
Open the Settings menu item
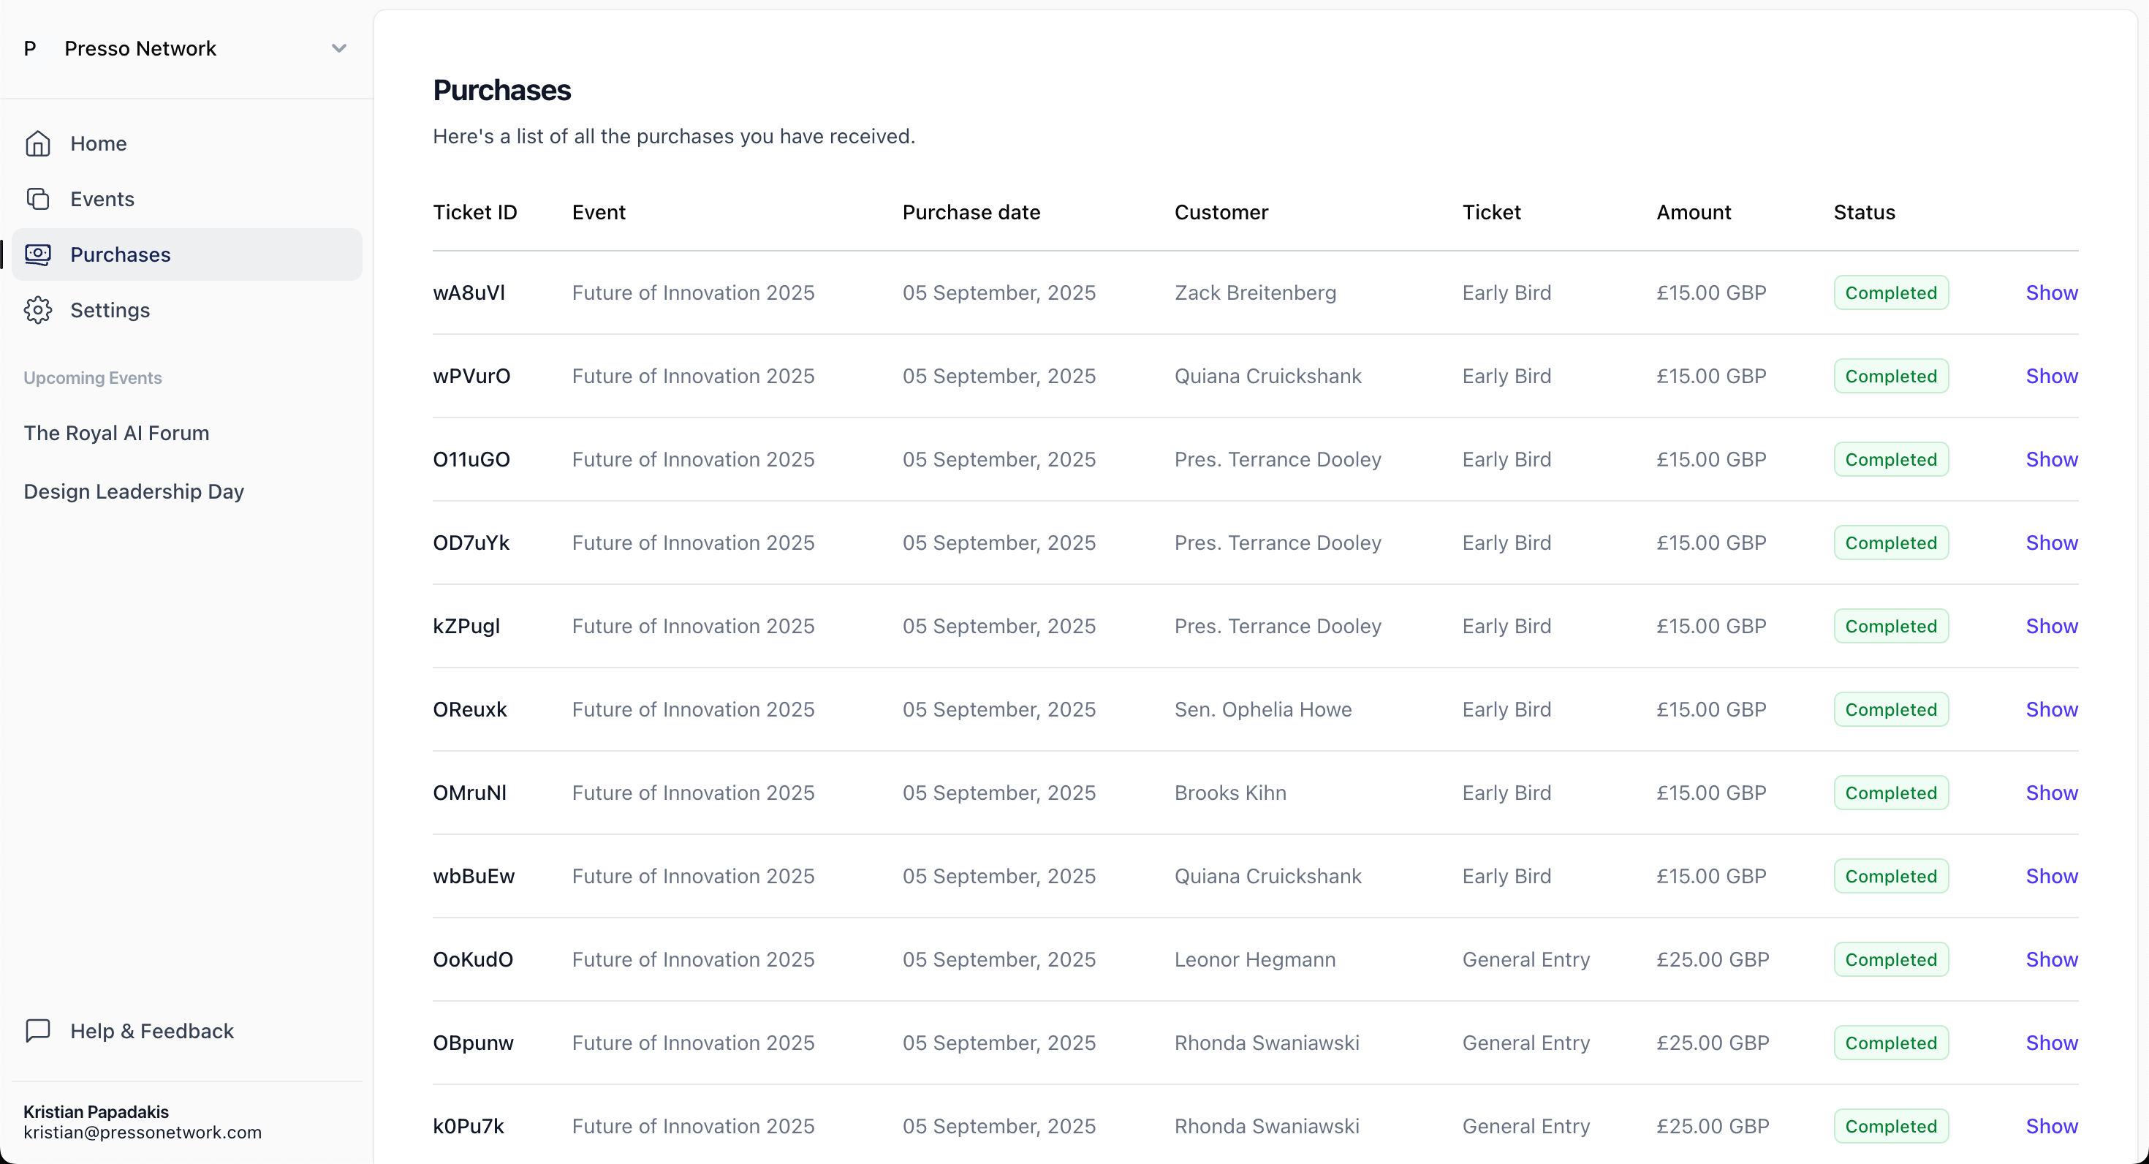110,309
